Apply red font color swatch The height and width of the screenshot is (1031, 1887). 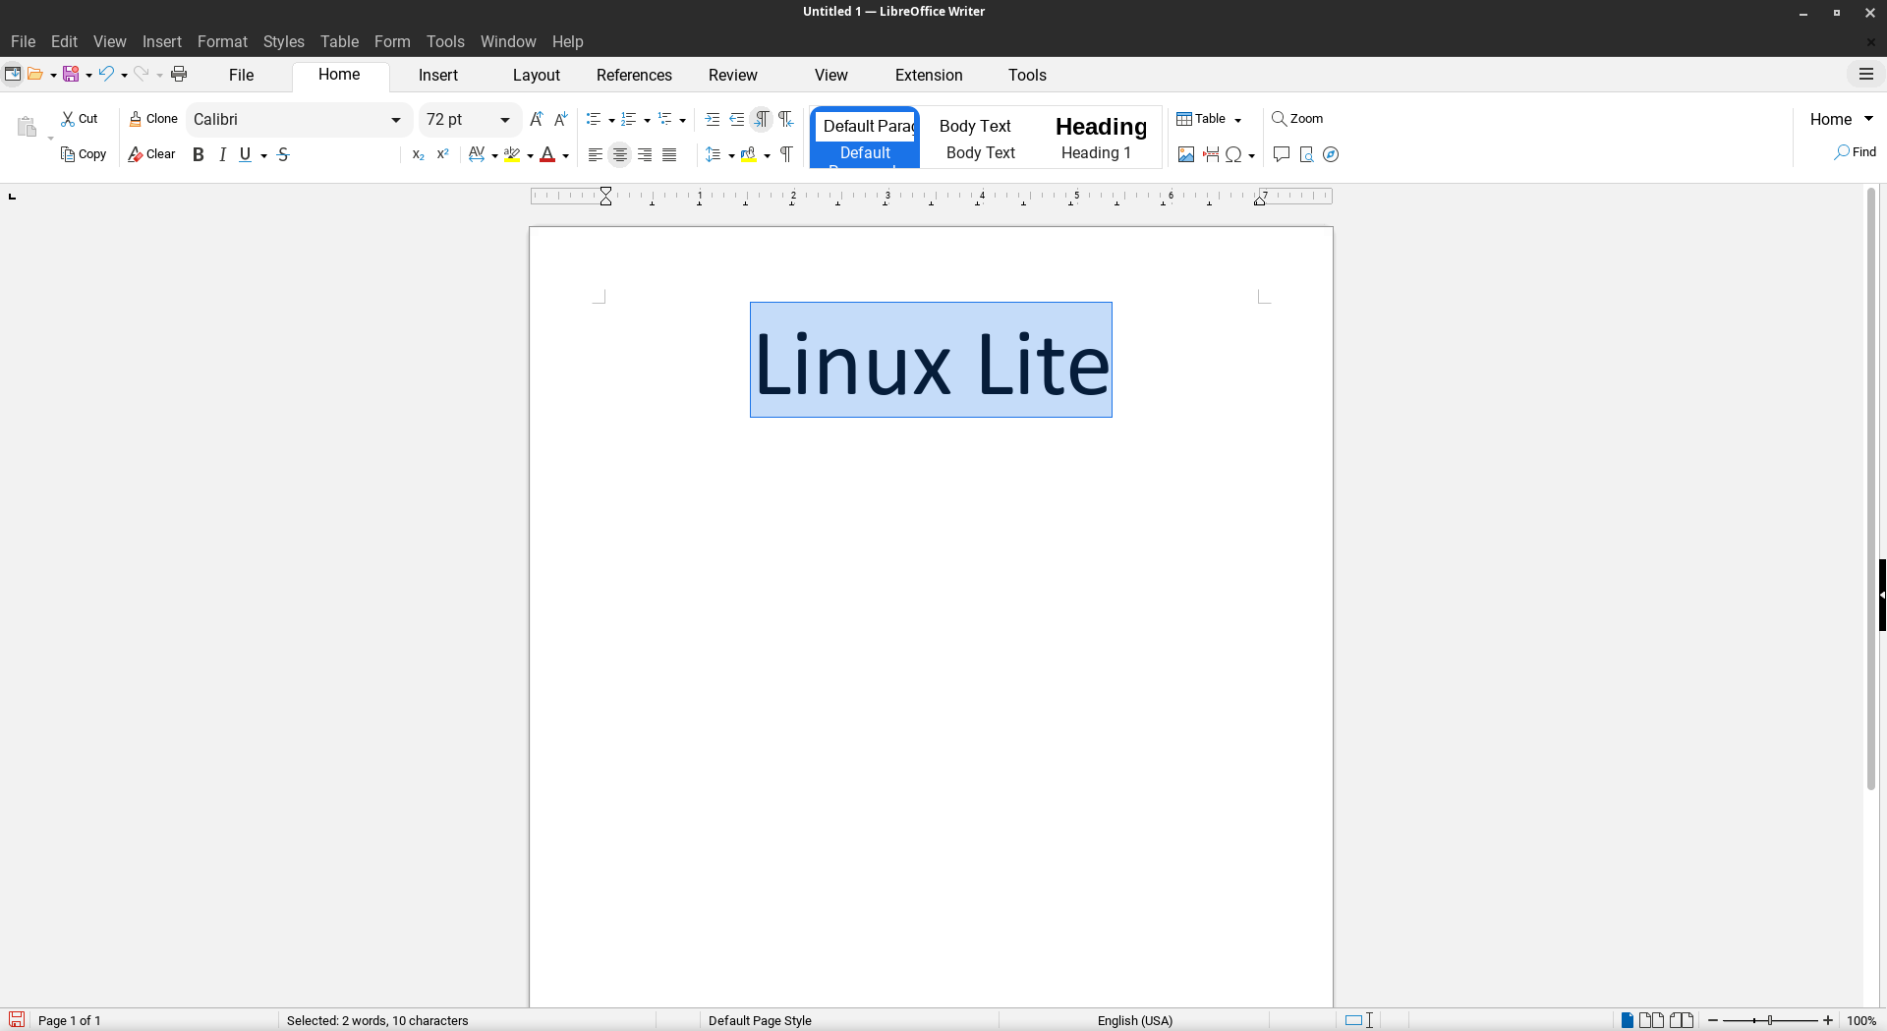click(x=547, y=154)
